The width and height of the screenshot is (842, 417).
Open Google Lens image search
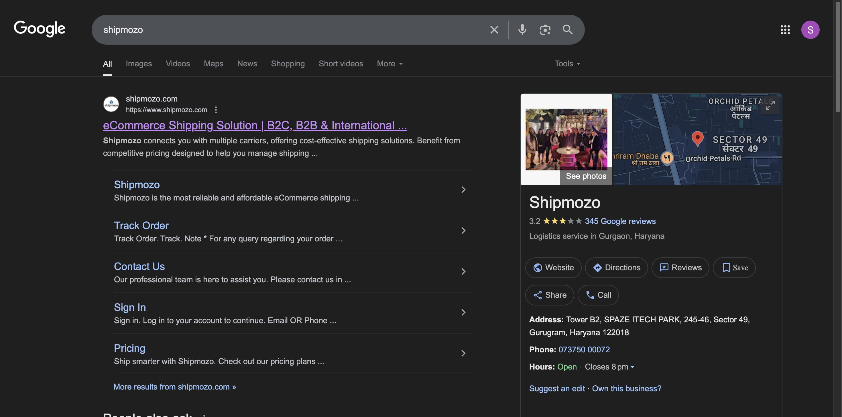[545, 29]
